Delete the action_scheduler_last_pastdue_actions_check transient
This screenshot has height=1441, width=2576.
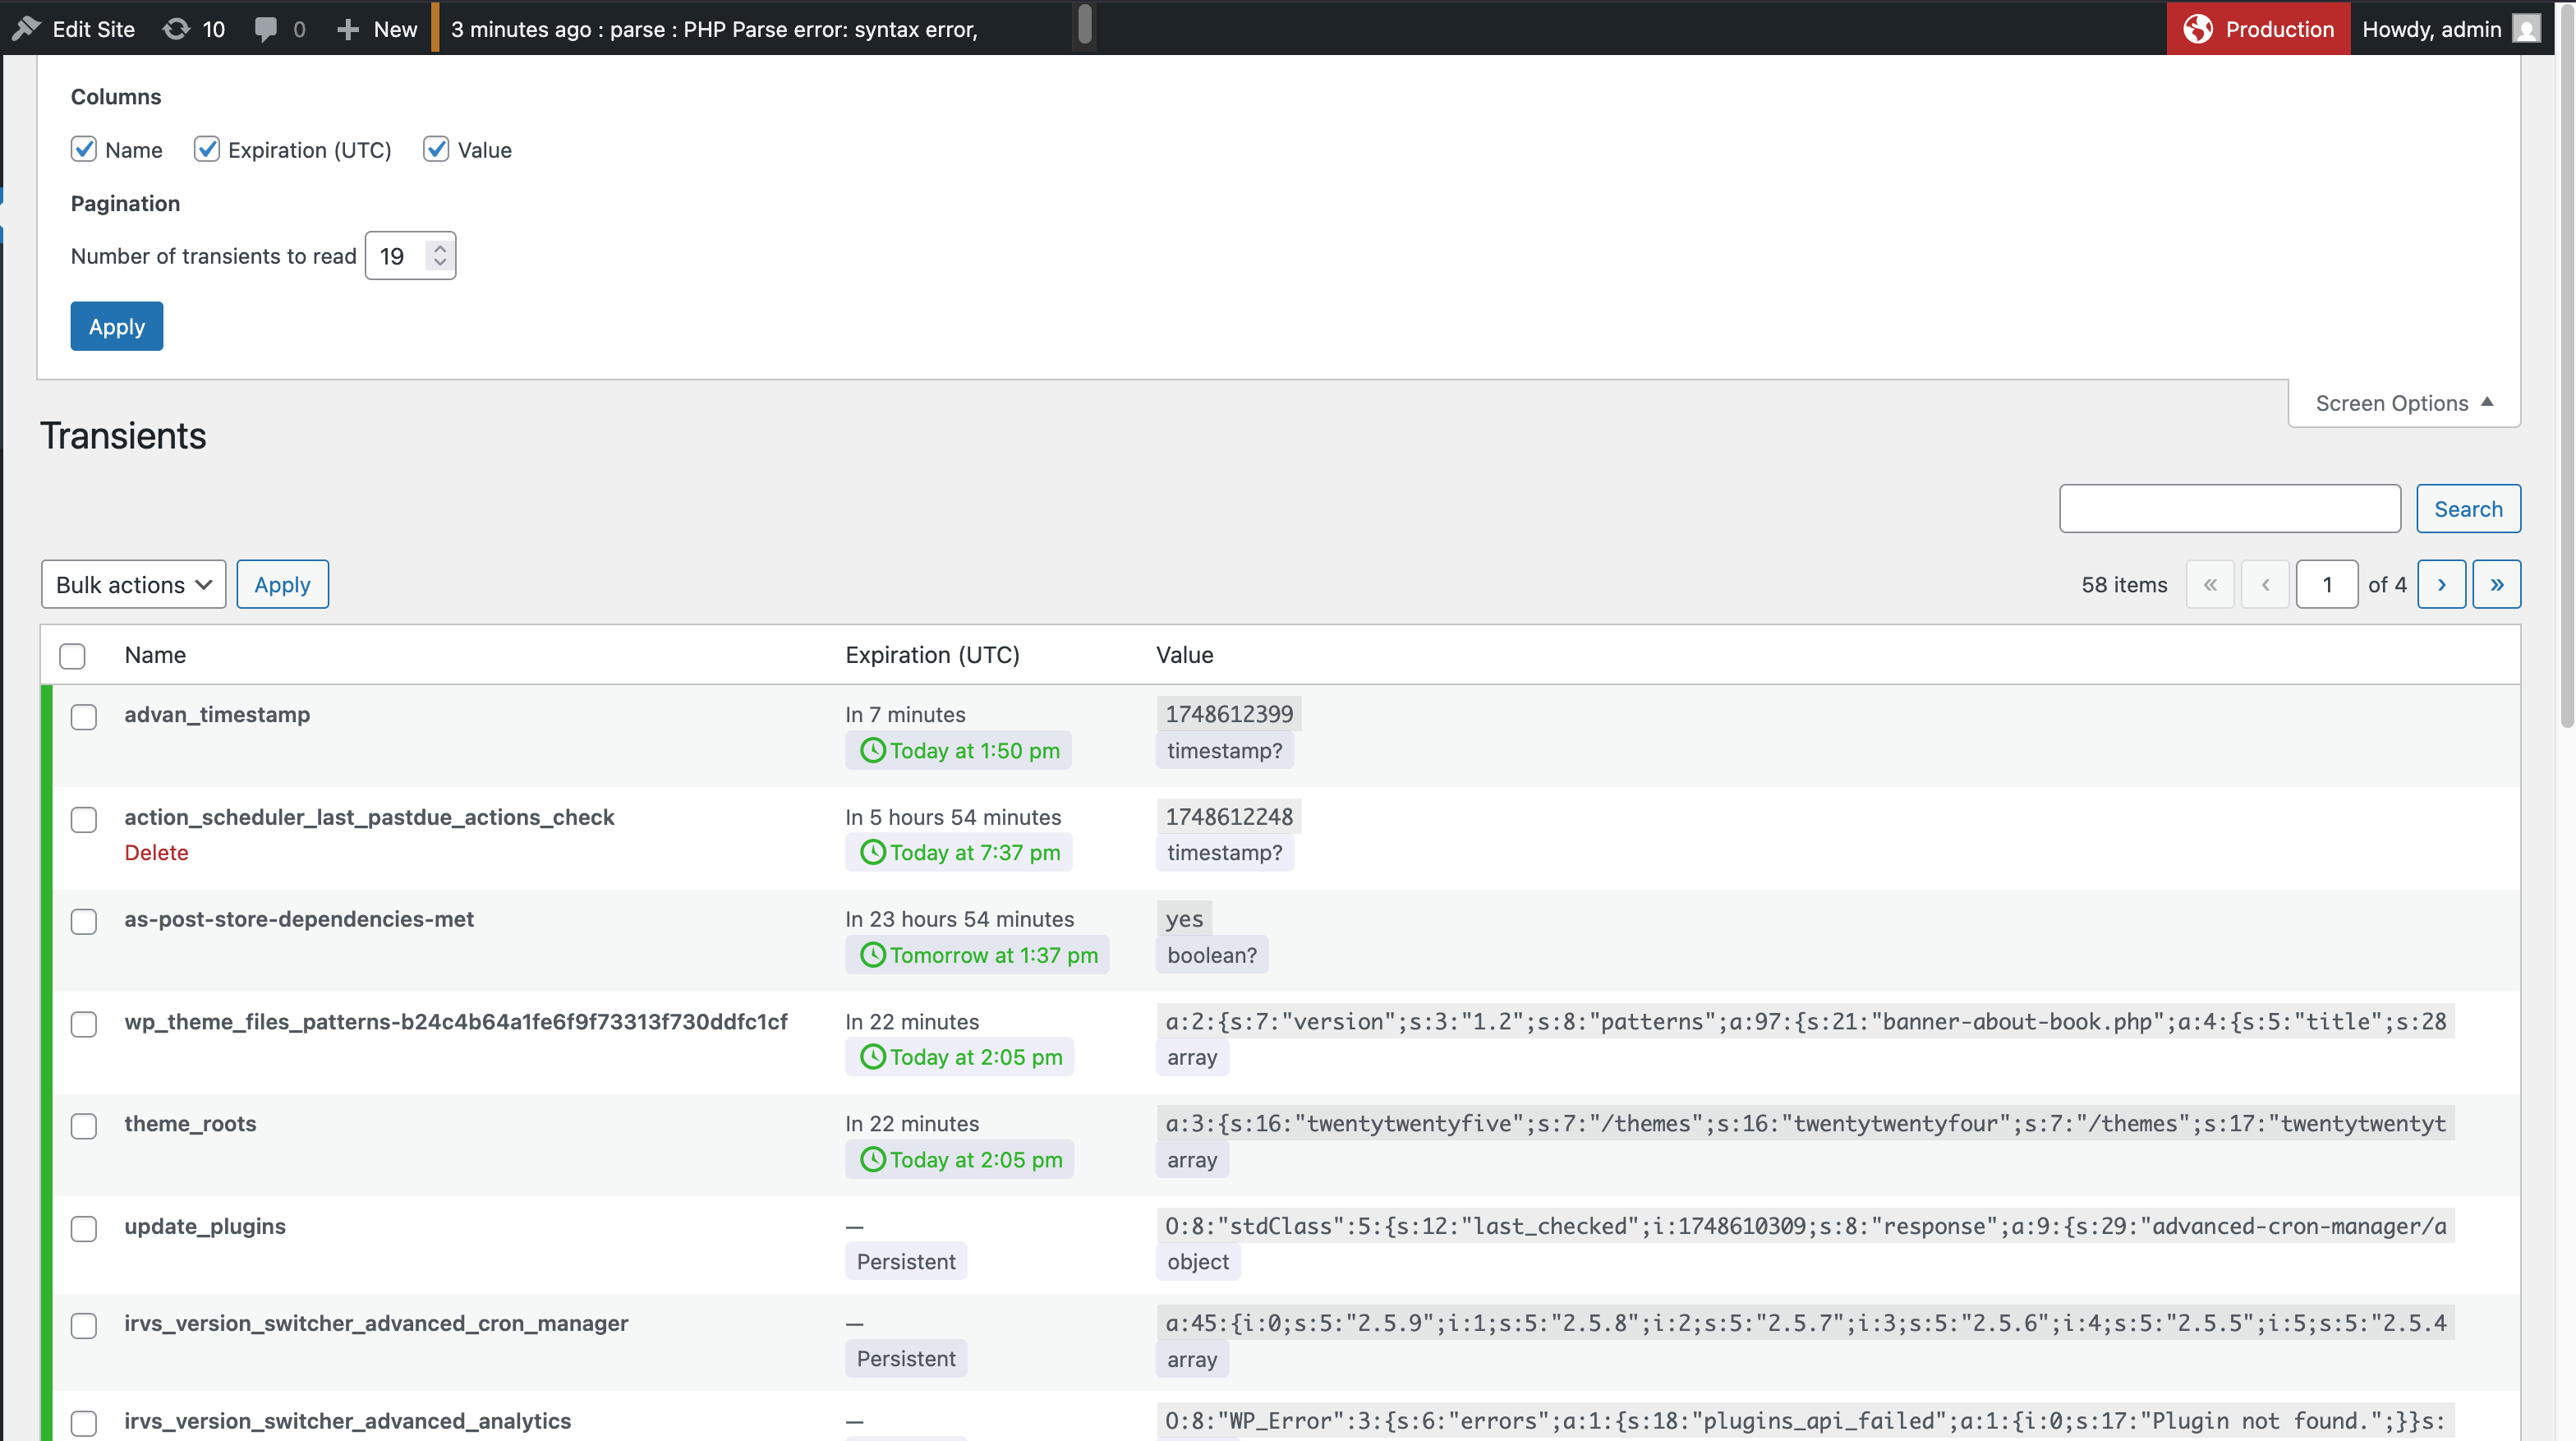(156, 852)
